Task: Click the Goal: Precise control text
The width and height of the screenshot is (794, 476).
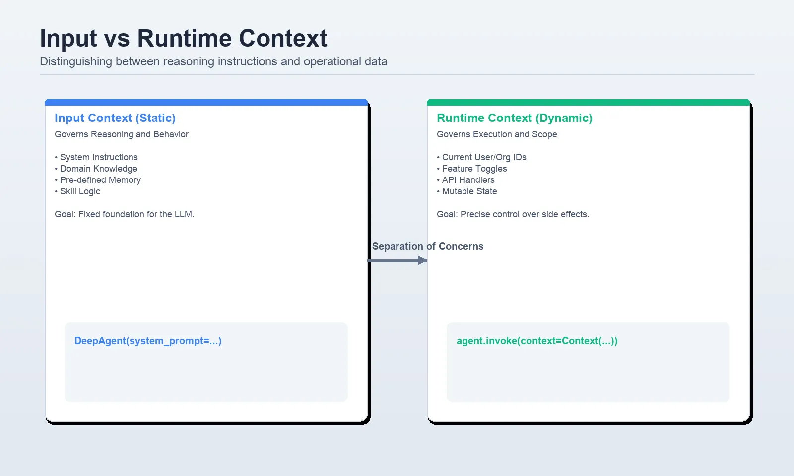Action: point(513,214)
